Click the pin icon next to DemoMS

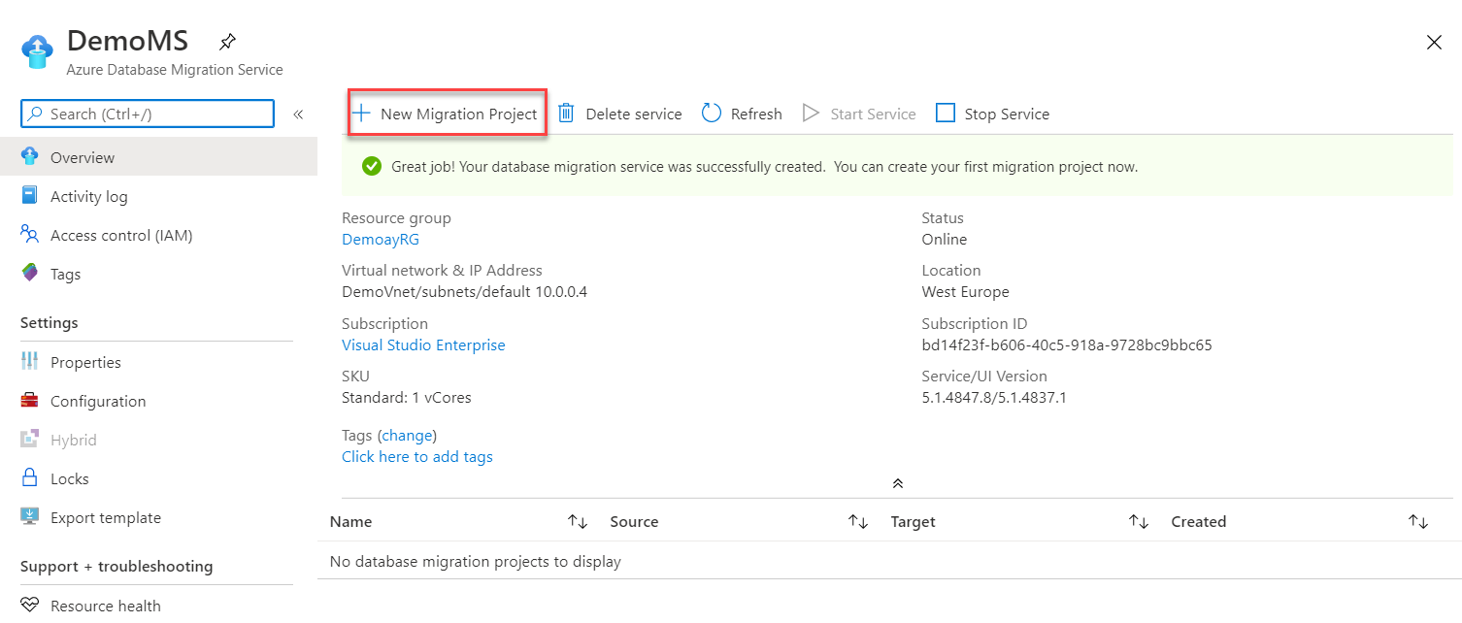point(227,42)
